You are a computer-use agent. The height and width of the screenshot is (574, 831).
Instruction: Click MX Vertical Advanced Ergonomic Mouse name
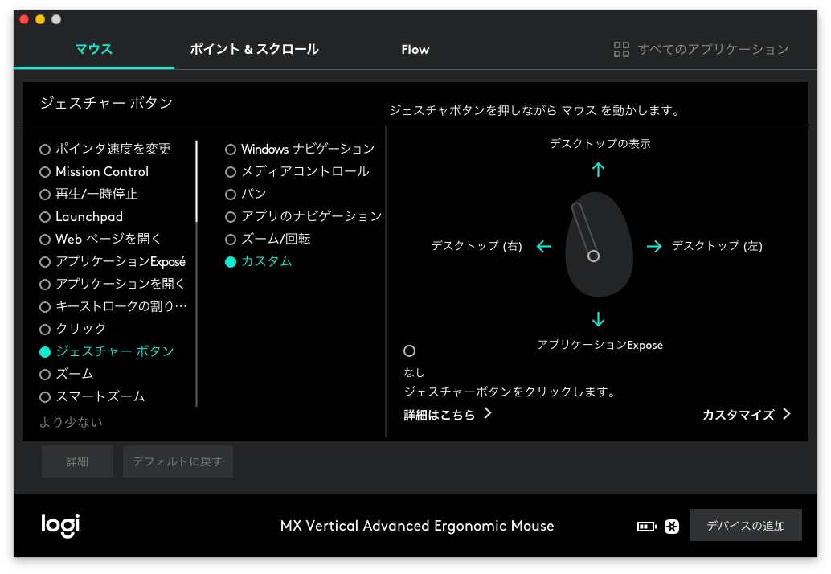[x=417, y=526]
